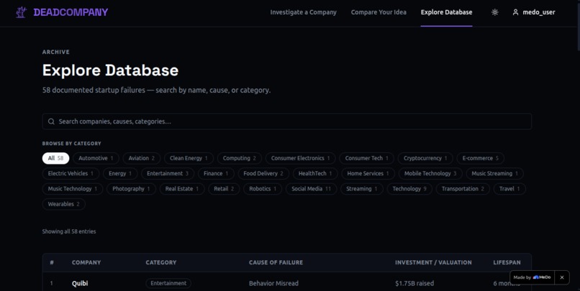This screenshot has height=291, width=580.
Task: Open the Investigate a Company tab
Action: (x=304, y=12)
